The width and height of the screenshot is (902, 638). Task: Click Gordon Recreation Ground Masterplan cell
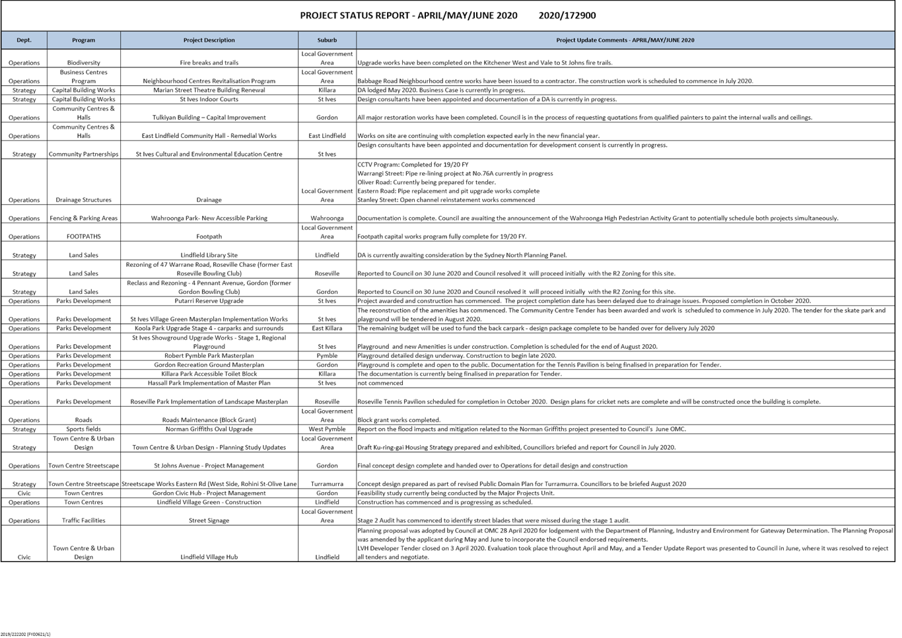(209, 365)
